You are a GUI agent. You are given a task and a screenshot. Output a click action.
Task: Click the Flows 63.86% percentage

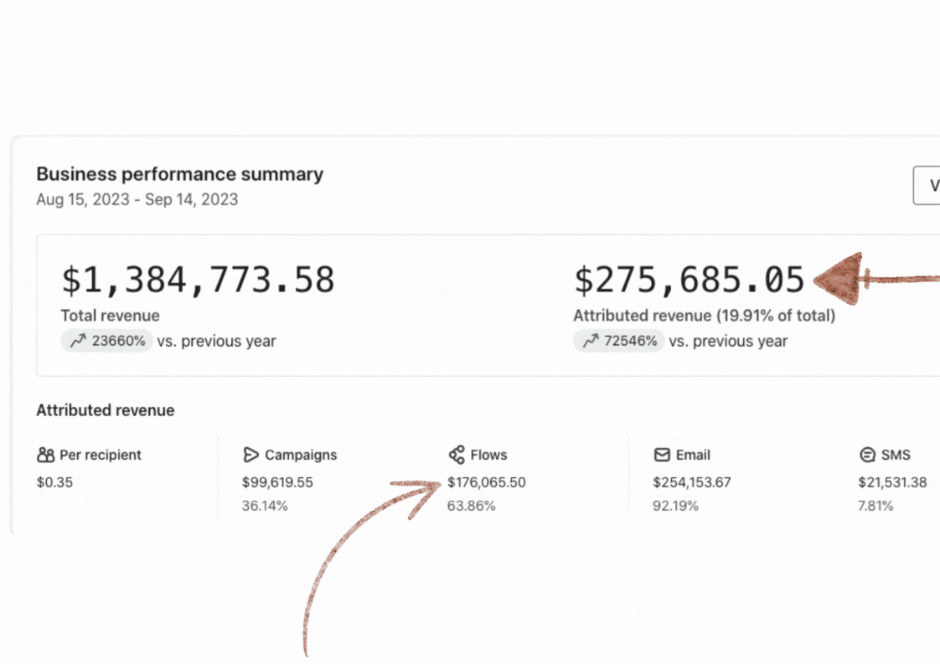tap(471, 506)
